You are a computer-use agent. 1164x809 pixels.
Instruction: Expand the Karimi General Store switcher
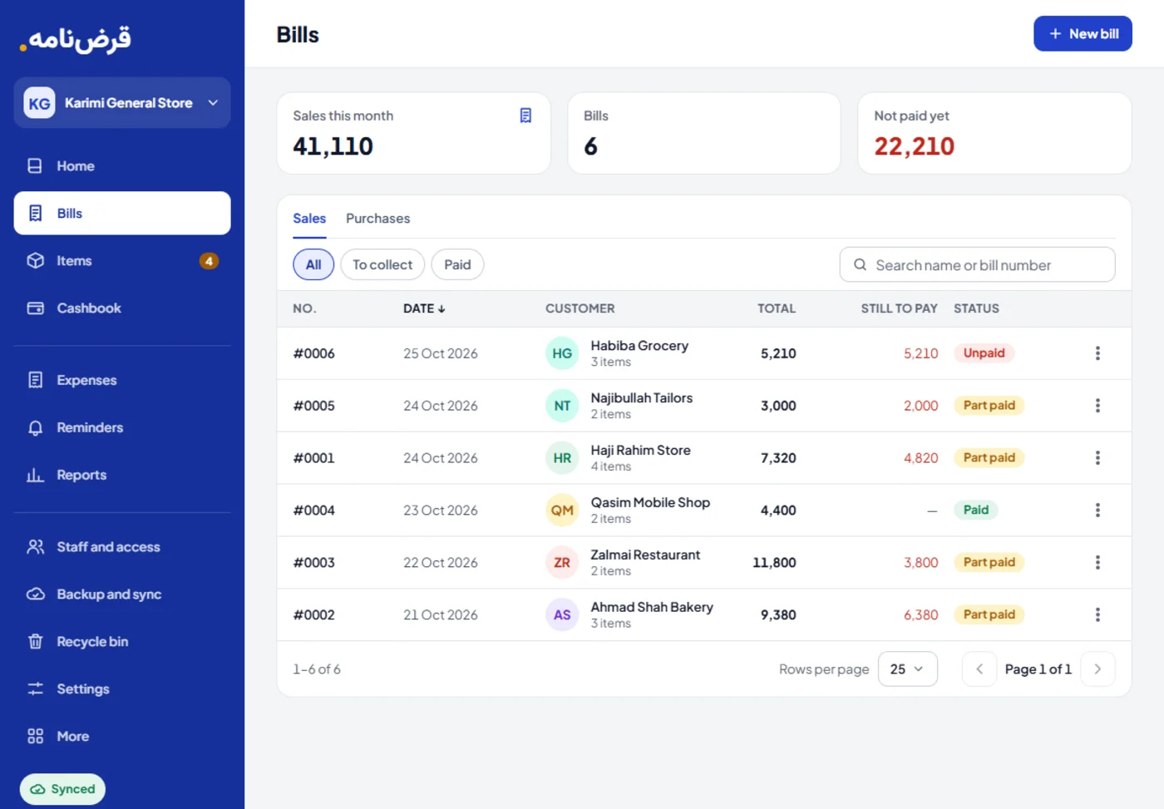pos(122,103)
